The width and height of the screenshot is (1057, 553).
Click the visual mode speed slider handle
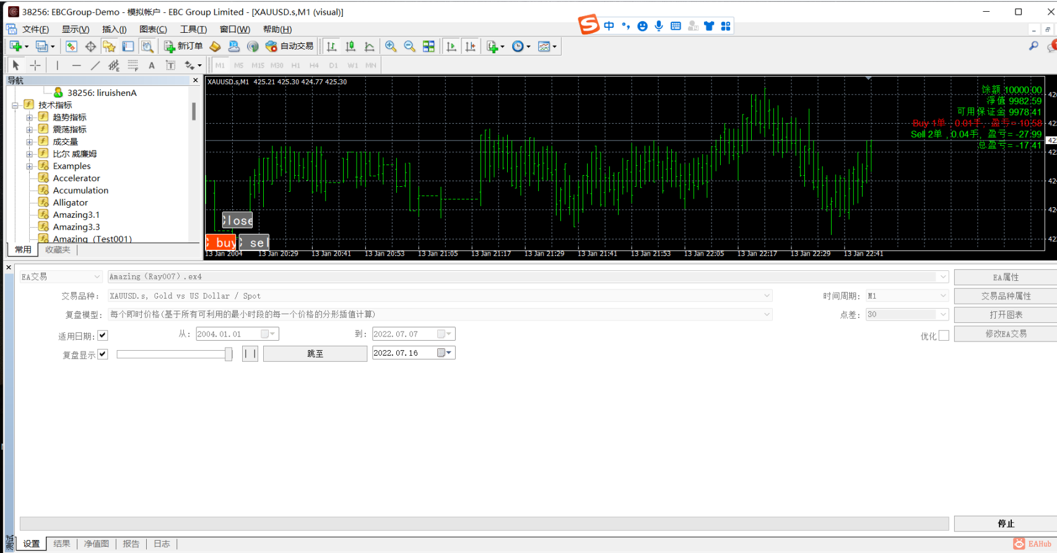[x=228, y=354]
